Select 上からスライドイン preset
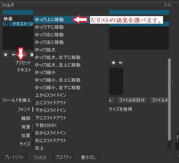This screenshot has width=179, height=163. [x=71, y=95]
